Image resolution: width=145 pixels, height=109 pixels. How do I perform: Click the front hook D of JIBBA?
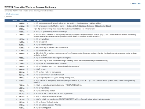coord(17,26)
